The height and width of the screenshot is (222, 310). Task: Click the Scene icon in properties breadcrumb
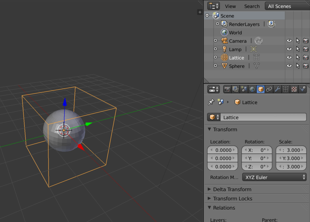click(x=220, y=102)
